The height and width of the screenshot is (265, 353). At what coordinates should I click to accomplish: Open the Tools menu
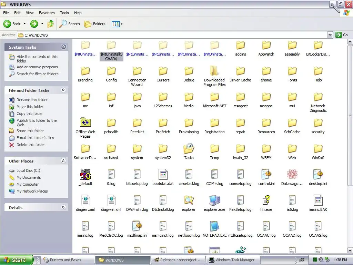tap(64, 13)
